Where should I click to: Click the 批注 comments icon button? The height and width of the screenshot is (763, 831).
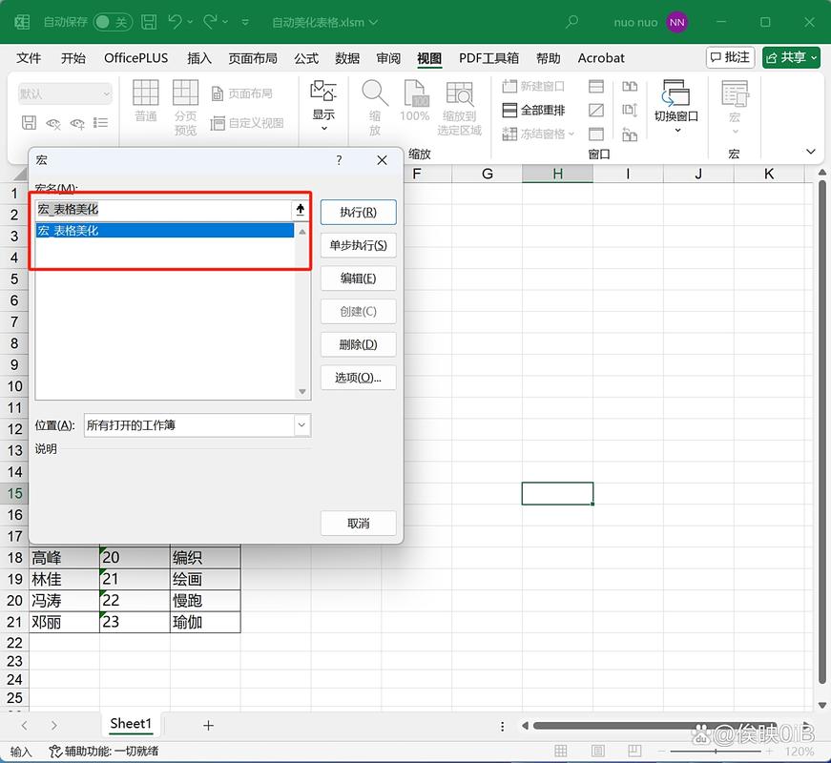[x=730, y=58]
